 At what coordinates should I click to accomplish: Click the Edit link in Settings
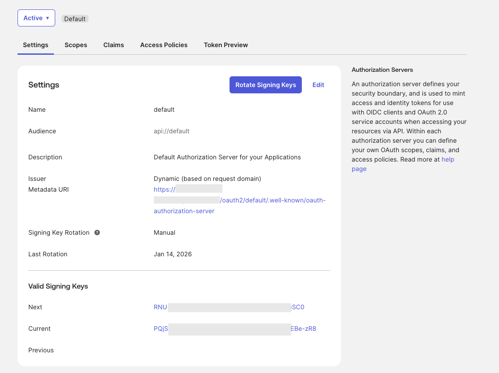318,85
